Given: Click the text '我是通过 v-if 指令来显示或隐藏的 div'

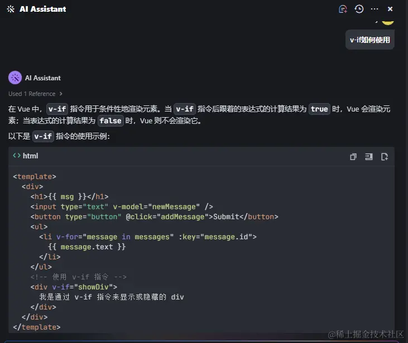Looking at the screenshot, I should [112, 297].
